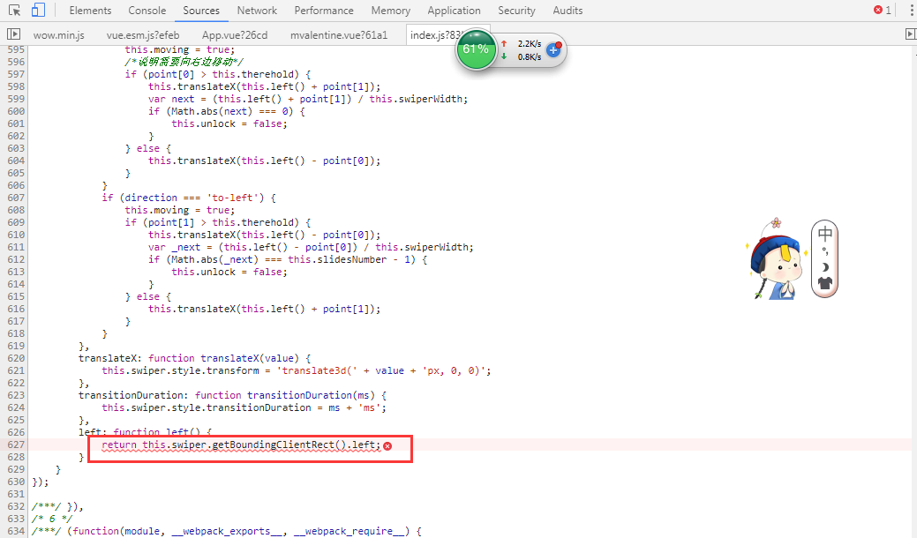Open the Network tab
Screen dimensions: 917x538
pos(258,11)
